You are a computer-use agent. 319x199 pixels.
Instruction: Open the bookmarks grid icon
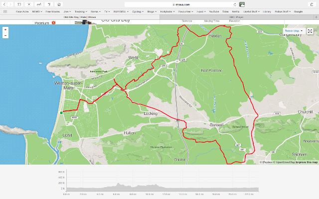[5, 11]
